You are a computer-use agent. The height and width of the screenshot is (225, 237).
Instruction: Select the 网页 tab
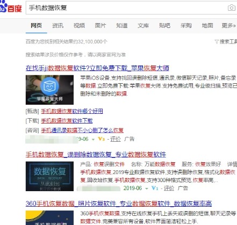(x=36, y=26)
